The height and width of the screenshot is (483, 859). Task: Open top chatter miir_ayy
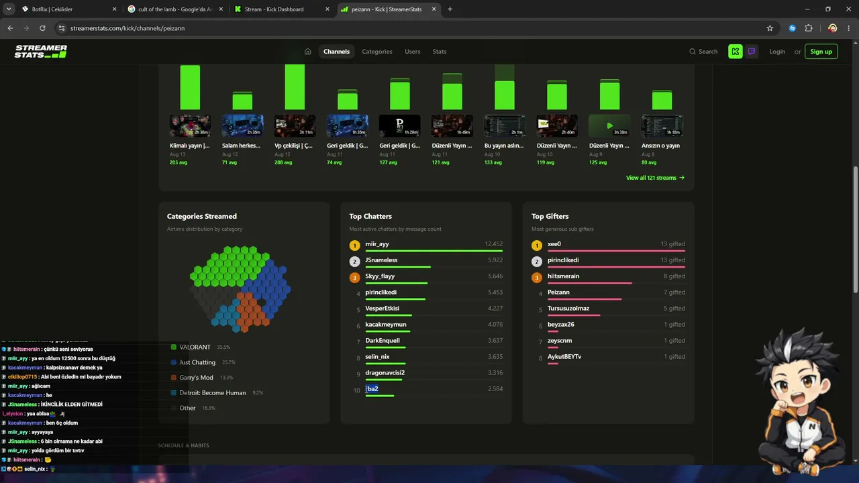[x=377, y=244]
